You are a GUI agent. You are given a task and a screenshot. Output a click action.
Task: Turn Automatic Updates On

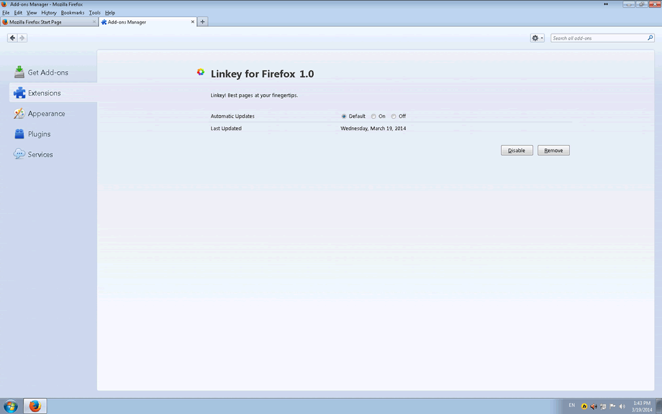[x=374, y=116]
